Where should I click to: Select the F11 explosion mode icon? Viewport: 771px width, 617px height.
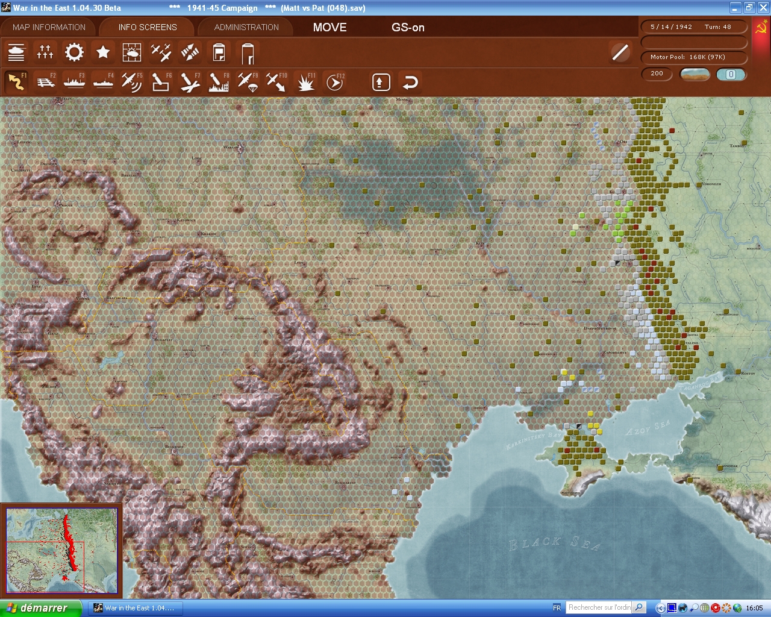pos(305,82)
